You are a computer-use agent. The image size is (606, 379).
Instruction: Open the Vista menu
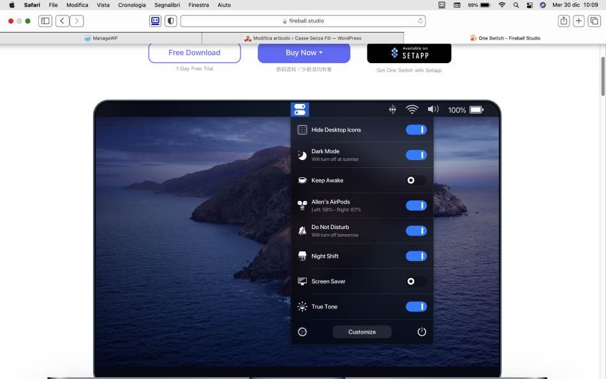tap(103, 5)
